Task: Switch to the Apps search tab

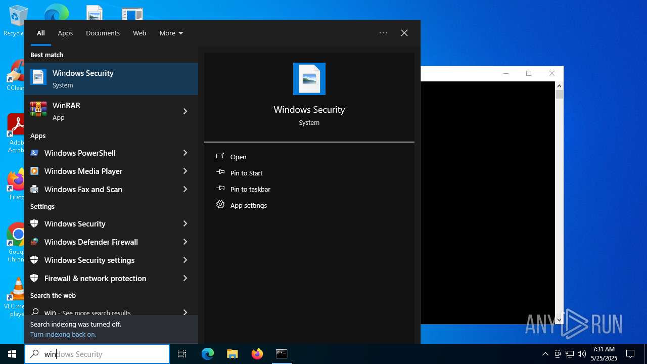Action: coord(65,33)
